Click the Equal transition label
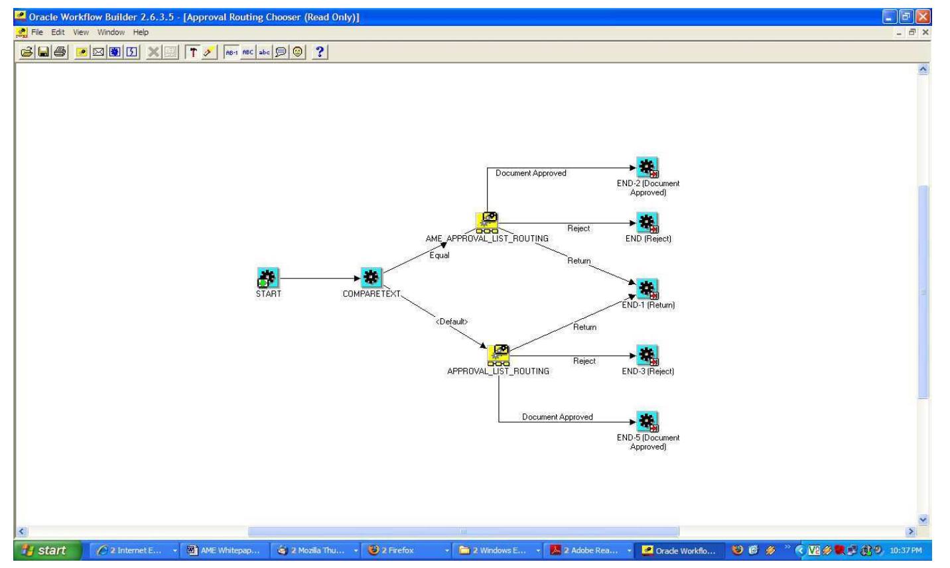This screenshot has height=568, width=950. click(439, 255)
